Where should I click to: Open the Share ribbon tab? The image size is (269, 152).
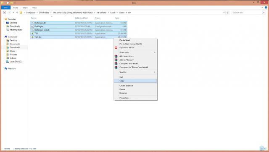[25, 8]
